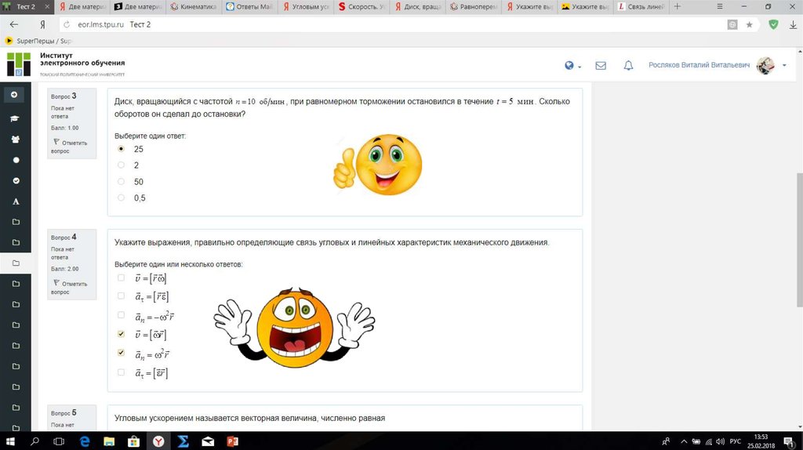Open PowerPoint from the taskbar

[232, 441]
